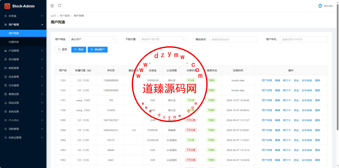Click the 贷款管理 sidebar icon

[6, 129]
